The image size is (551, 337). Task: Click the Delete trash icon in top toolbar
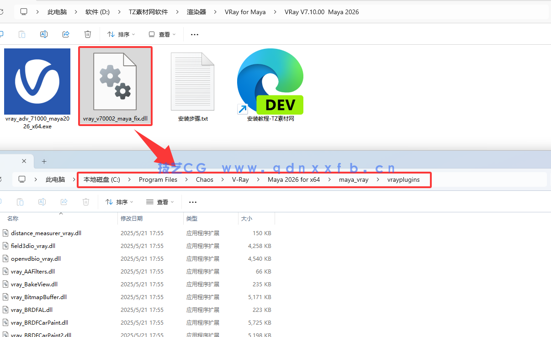(88, 34)
